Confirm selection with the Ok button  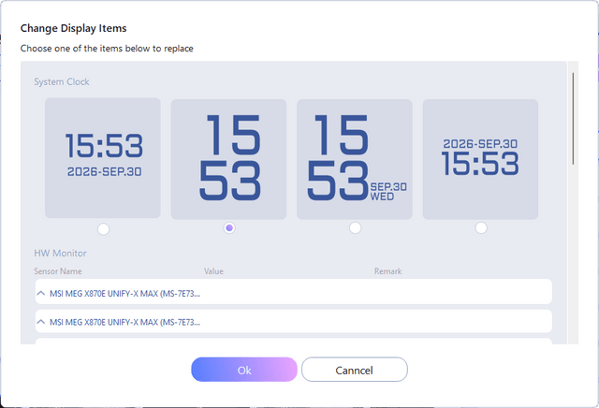pyautogui.click(x=244, y=370)
